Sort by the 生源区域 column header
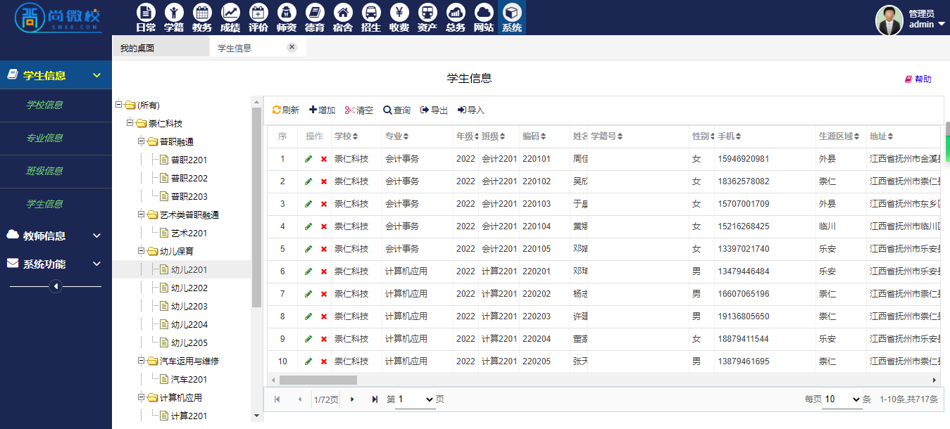 coord(839,136)
